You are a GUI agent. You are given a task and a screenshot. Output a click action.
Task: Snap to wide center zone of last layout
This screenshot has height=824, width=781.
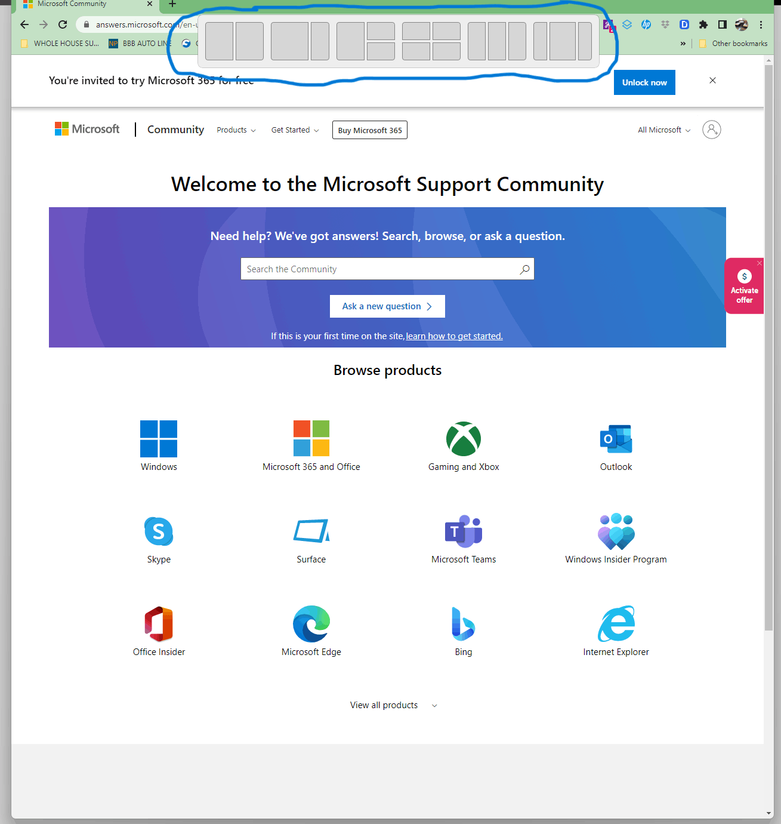(563, 41)
